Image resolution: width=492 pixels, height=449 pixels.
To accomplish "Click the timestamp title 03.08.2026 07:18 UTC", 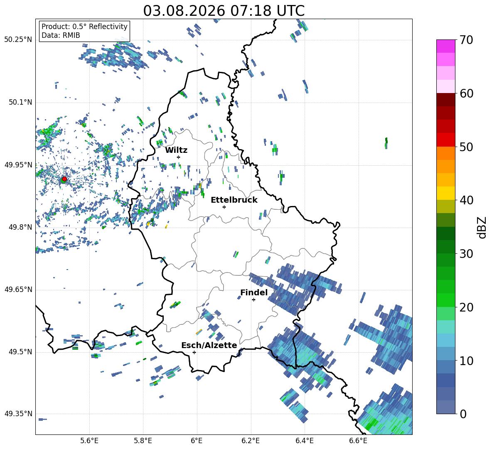I will tap(224, 11).
